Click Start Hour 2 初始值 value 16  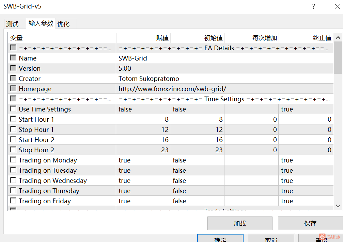point(197,140)
